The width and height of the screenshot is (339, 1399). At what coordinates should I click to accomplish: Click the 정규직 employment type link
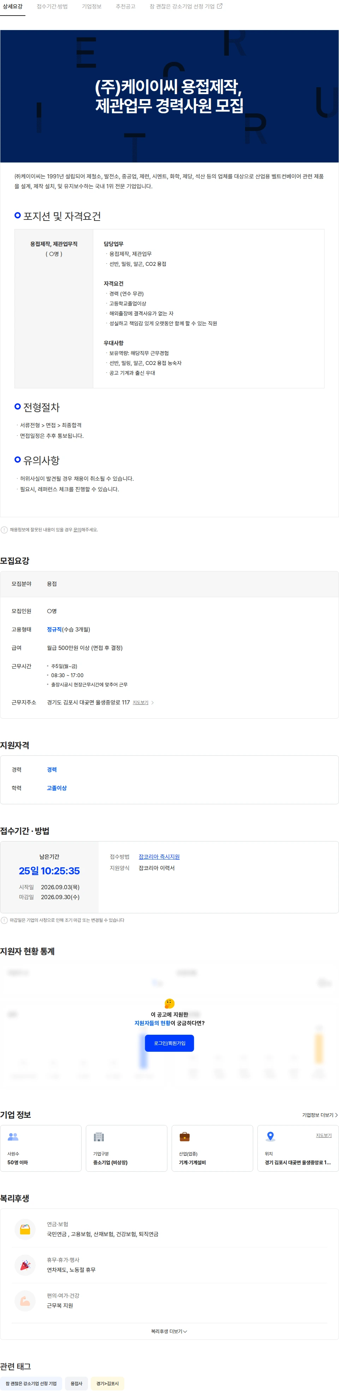(x=54, y=629)
